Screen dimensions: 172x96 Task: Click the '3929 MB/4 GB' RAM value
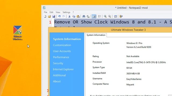[133, 74]
